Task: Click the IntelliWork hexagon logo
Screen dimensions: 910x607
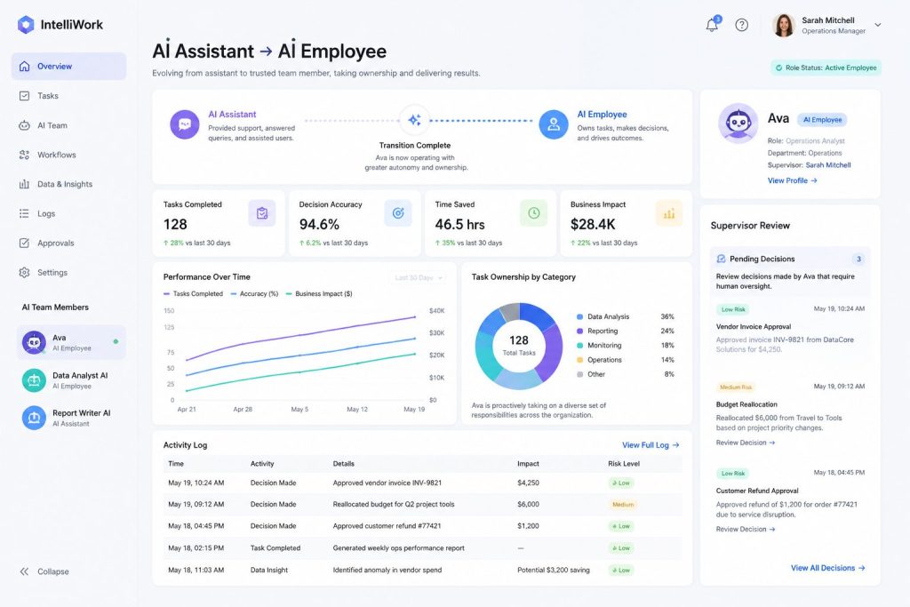Action: [x=26, y=24]
